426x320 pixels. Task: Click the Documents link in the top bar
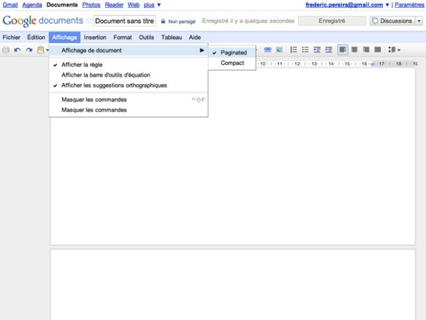click(62, 5)
